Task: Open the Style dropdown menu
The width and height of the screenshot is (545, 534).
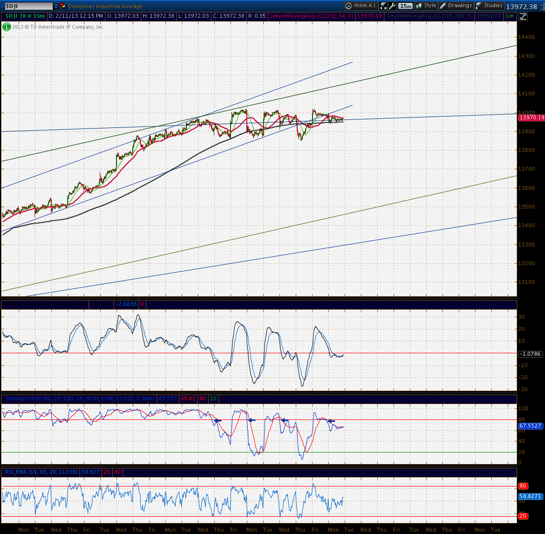Action: [x=426, y=6]
